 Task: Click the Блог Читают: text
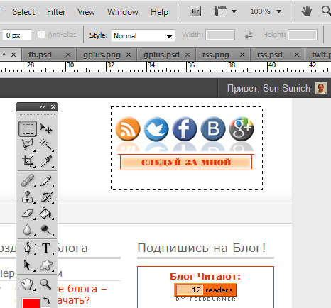click(205, 276)
